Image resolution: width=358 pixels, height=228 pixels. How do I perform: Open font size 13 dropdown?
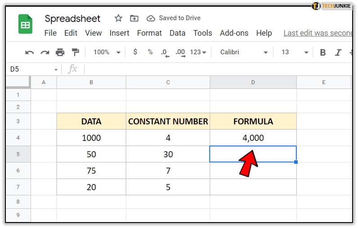(294, 53)
